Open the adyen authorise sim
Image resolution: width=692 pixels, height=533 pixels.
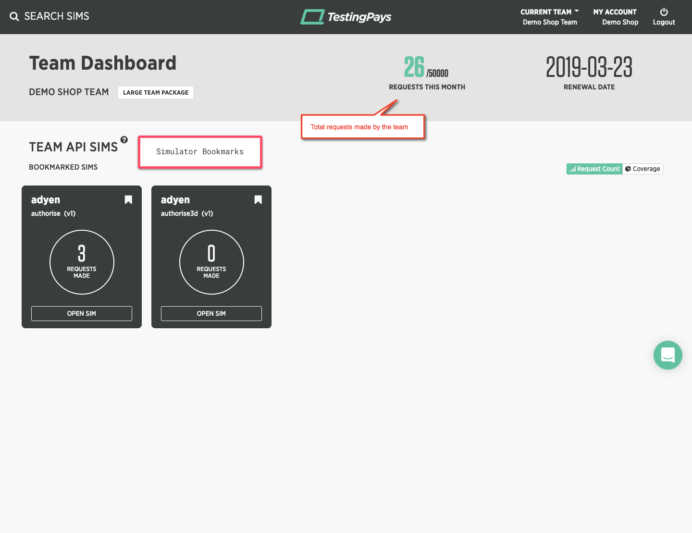[82, 313]
